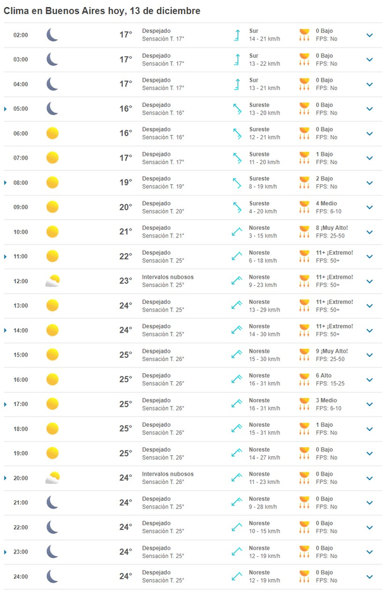The height and width of the screenshot is (596, 386).
Task: Click the northeast wind arrow at 14:00
Action: coord(237,330)
